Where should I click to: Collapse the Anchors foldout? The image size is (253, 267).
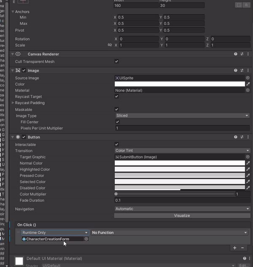click(13, 11)
